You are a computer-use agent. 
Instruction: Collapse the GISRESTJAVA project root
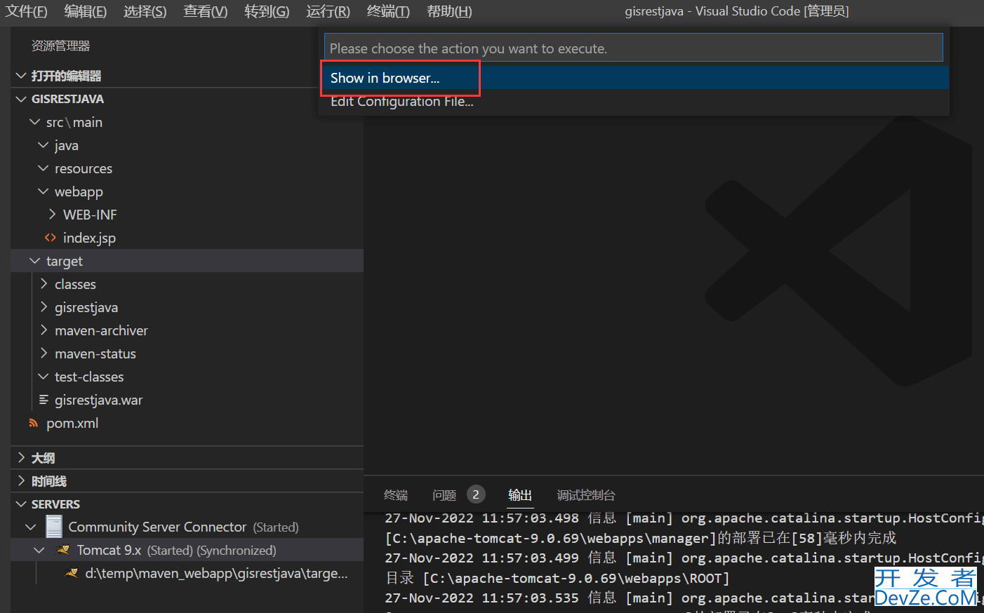pyautogui.click(x=21, y=99)
